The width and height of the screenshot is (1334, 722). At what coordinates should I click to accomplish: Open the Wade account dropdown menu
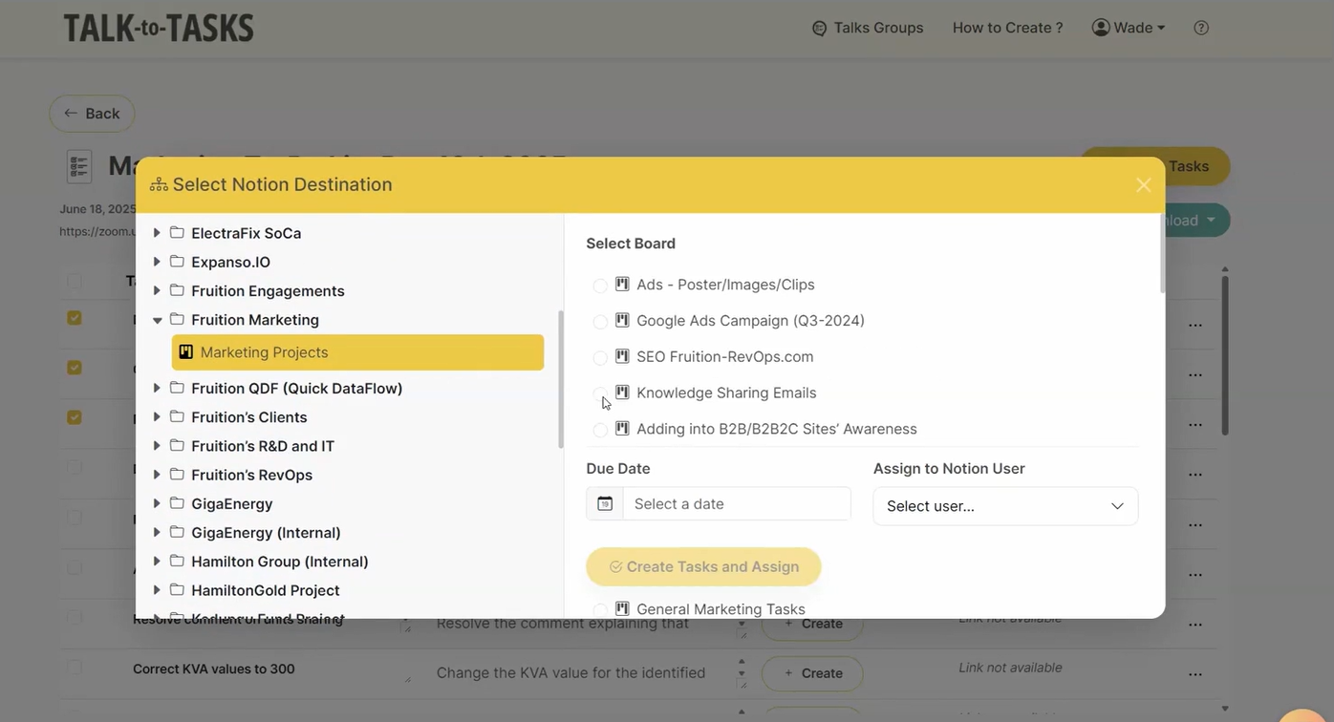[1129, 28]
